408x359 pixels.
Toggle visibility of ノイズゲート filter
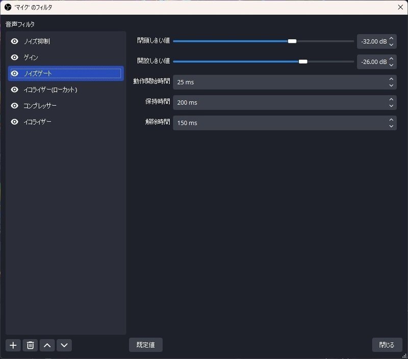coord(15,74)
